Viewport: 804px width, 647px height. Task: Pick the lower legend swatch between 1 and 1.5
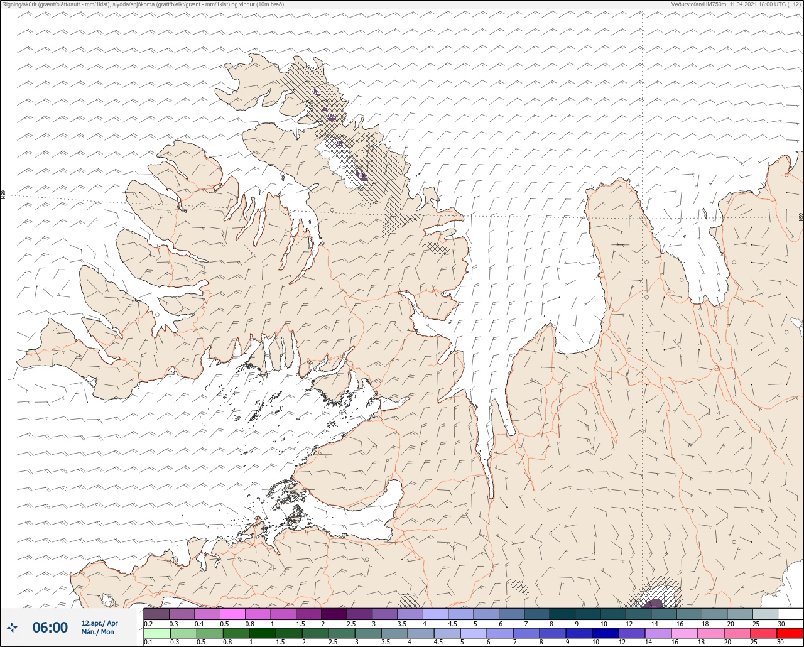point(263,633)
